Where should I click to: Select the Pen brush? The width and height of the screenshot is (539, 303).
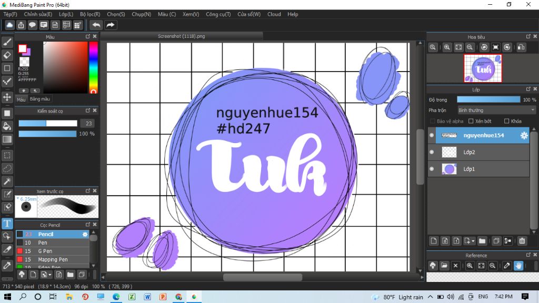(53, 243)
